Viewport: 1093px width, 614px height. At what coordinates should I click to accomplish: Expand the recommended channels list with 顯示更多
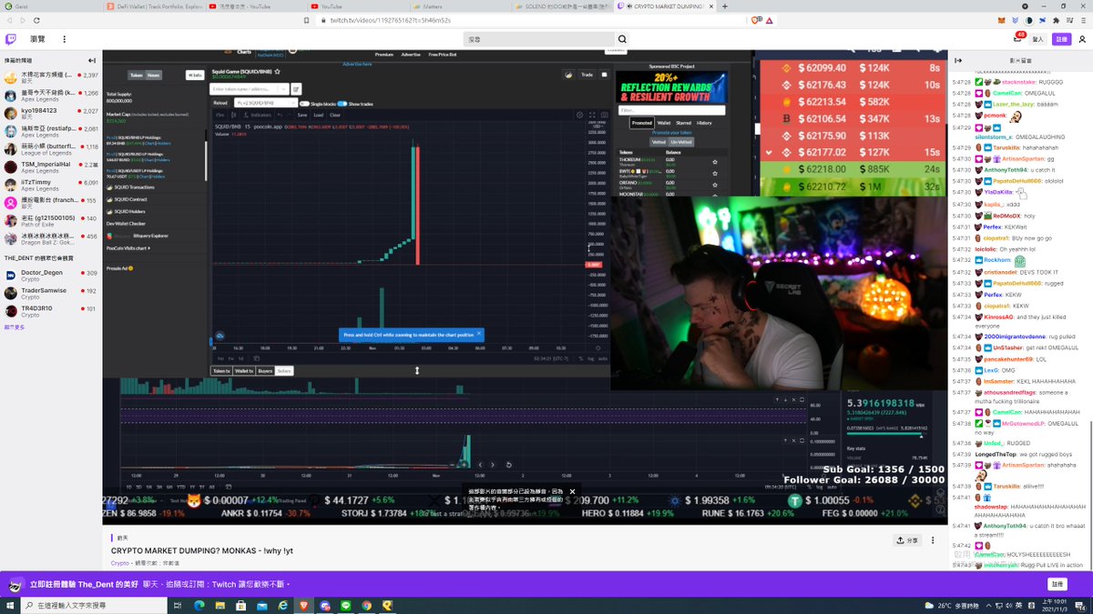click(13, 327)
